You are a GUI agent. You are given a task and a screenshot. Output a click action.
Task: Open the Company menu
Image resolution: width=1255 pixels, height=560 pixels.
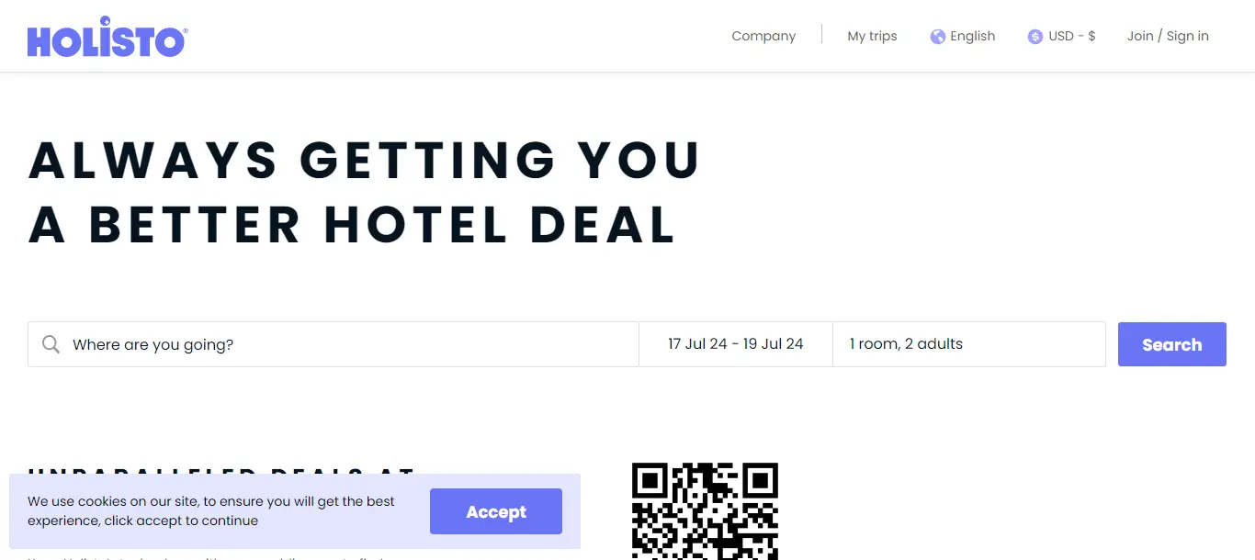tap(763, 36)
